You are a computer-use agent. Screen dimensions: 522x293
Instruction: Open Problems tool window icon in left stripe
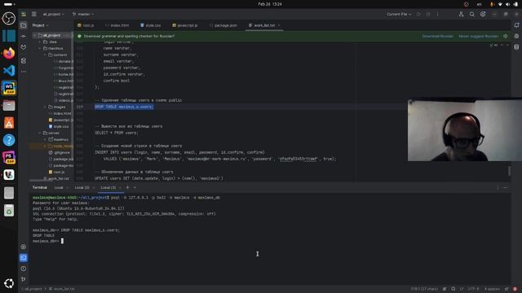[x=24, y=269]
